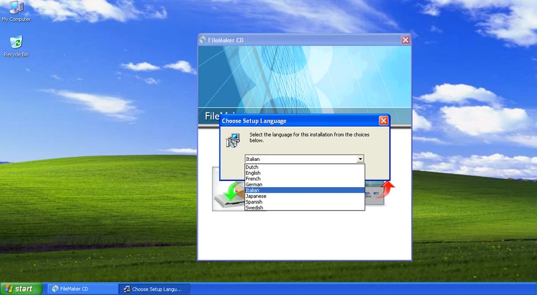Open the Recycle Bin desktop icon

tap(16, 46)
